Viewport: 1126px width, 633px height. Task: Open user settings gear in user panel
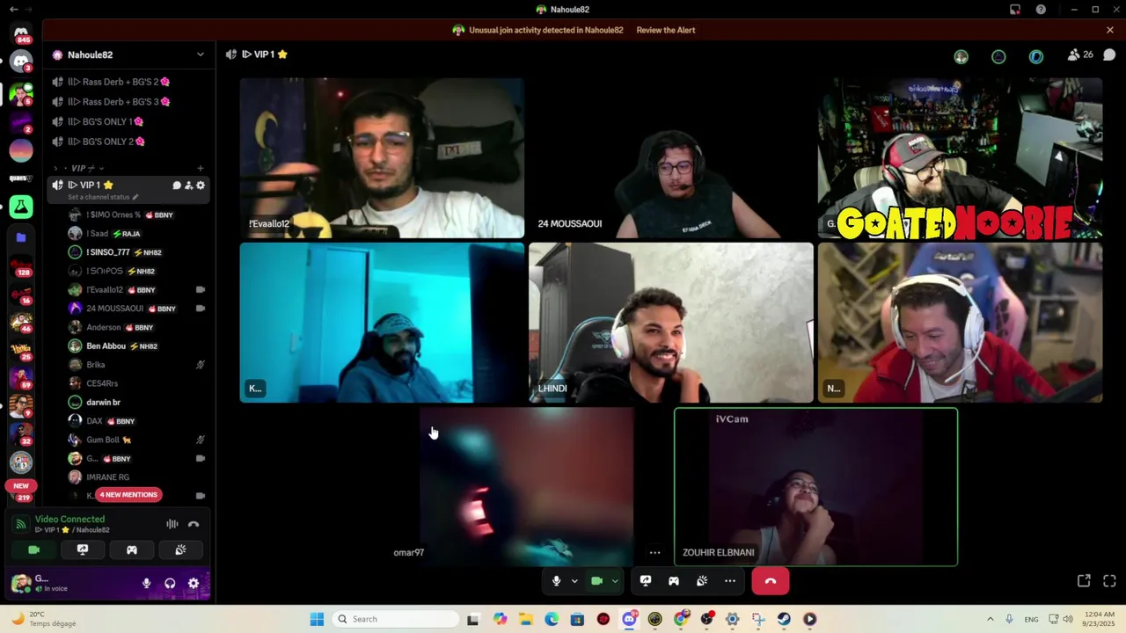pos(194,583)
